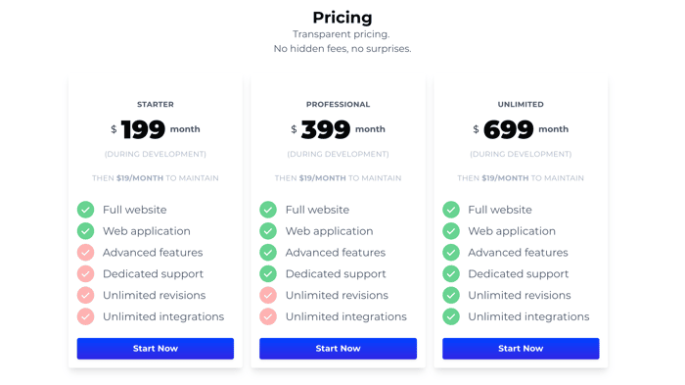This screenshot has width=685, height=385.
Task: Click green check beside Professional Dedicated support
Action: 268,274
